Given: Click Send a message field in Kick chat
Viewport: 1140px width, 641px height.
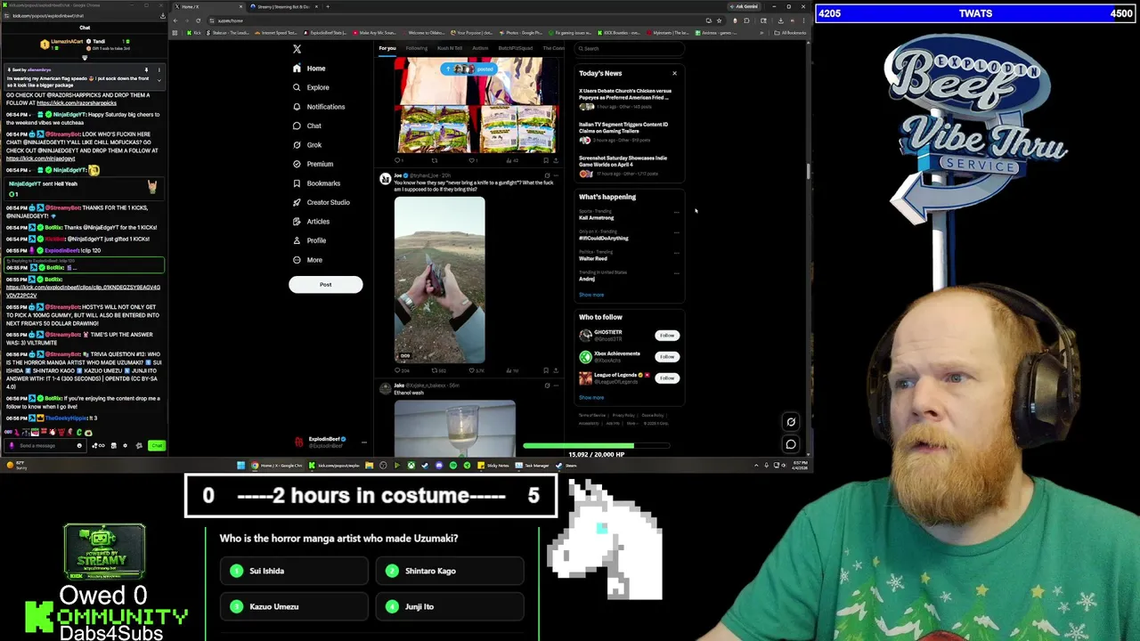Looking at the screenshot, I should (45, 445).
